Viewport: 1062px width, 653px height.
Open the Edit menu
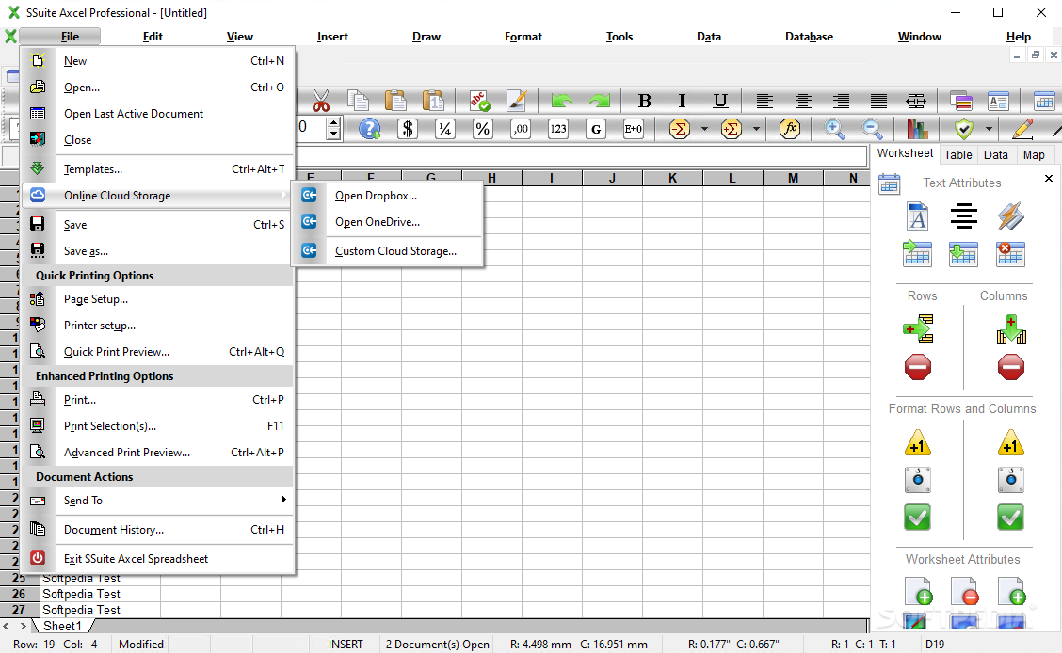pyautogui.click(x=153, y=37)
